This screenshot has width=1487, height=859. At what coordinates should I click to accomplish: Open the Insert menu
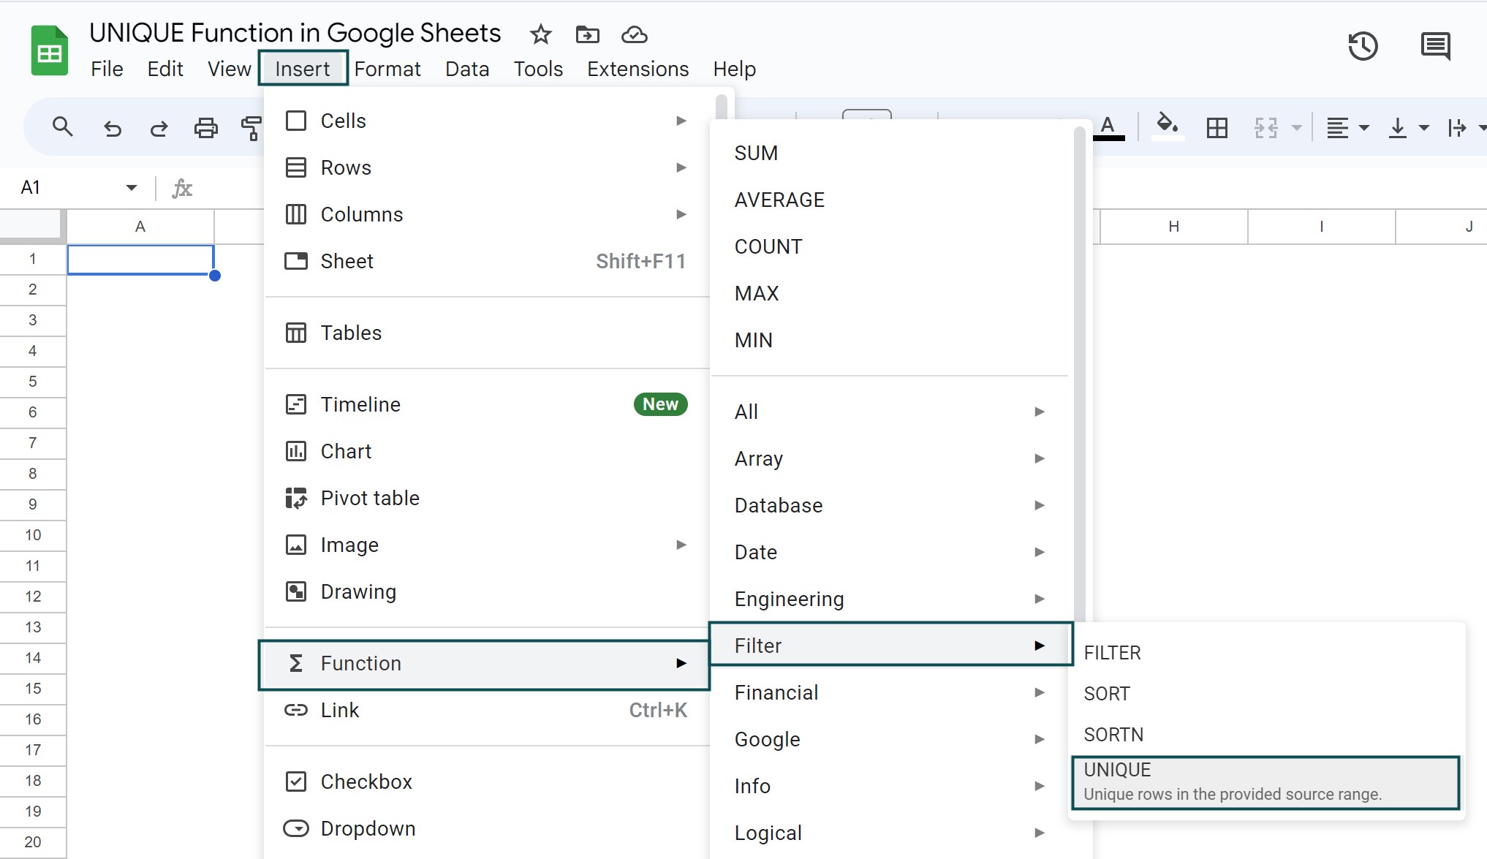303,69
